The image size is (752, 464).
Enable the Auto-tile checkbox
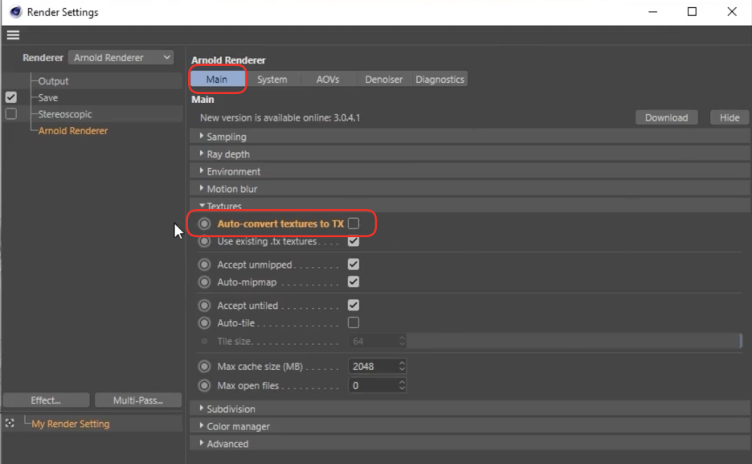coord(354,322)
